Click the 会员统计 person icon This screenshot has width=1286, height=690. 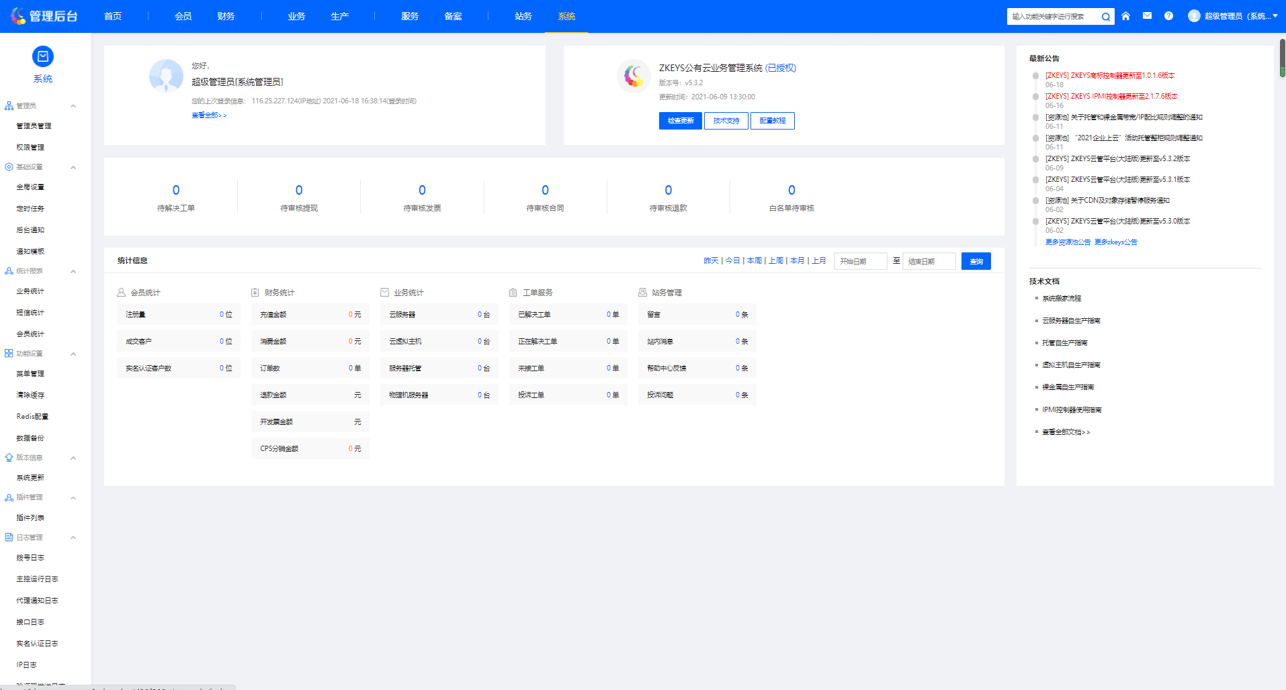[122, 293]
